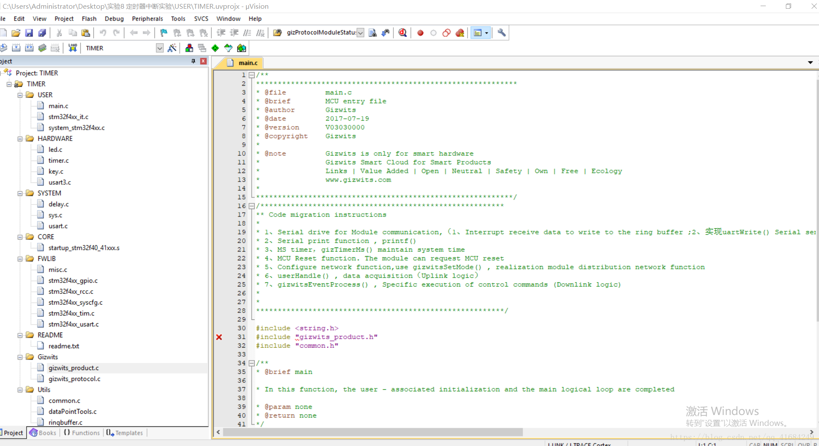Close the Project panel

pos(203,61)
